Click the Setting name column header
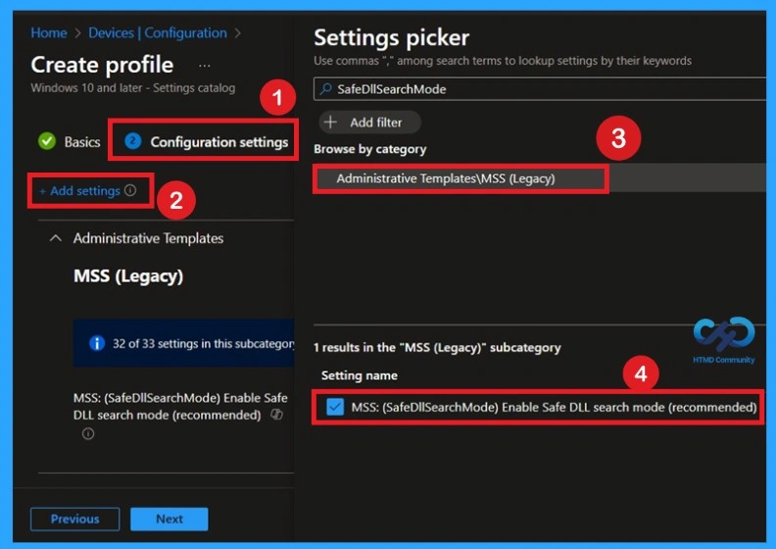Viewport: 776px width, 549px height. [x=360, y=375]
